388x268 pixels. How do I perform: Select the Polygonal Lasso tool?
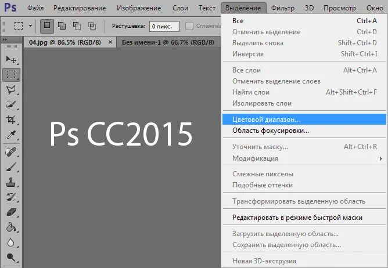click(x=11, y=90)
